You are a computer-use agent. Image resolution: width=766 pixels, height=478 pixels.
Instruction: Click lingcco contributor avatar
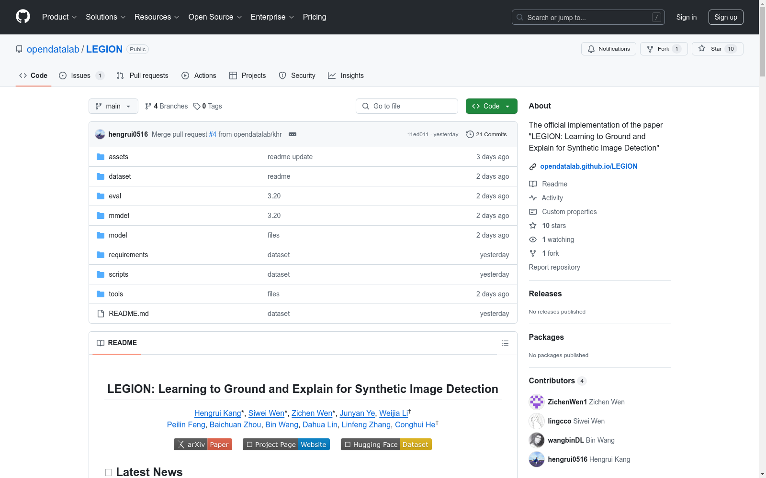click(537, 421)
